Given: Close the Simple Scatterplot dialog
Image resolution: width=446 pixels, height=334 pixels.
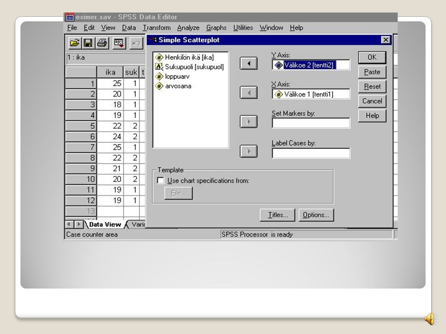Looking at the screenshot, I should click(x=386, y=40).
